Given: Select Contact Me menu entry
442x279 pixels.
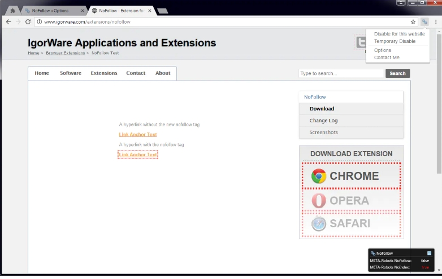Looking at the screenshot, I should point(387,57).
